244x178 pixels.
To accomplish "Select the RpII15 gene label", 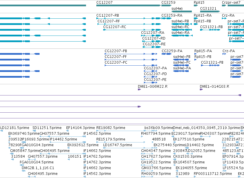I will (199, 3).
